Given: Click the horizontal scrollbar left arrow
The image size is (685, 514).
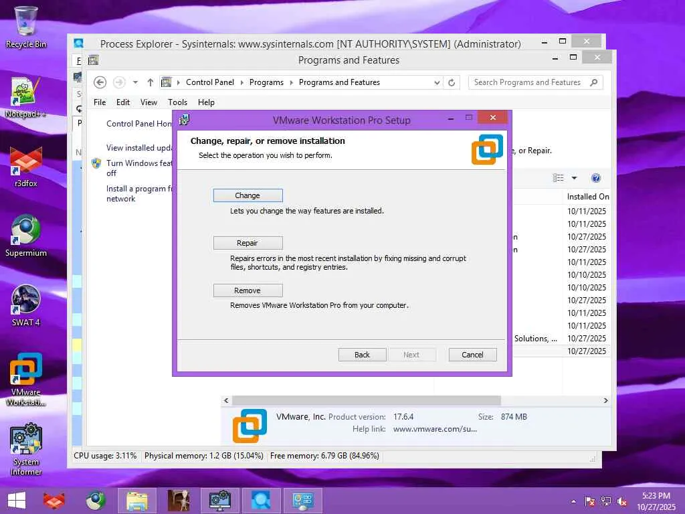Looking at the screenshot, I should (x=226, y=400).
